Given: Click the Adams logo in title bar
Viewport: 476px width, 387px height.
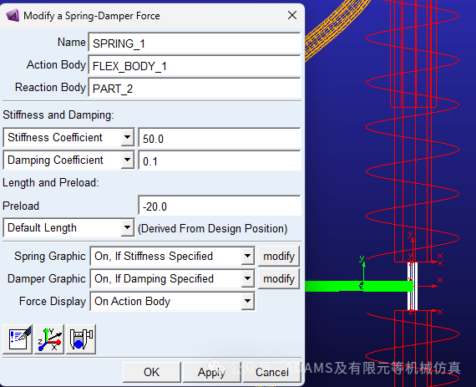Looking at the screenshot, I should tap(13, 15).
